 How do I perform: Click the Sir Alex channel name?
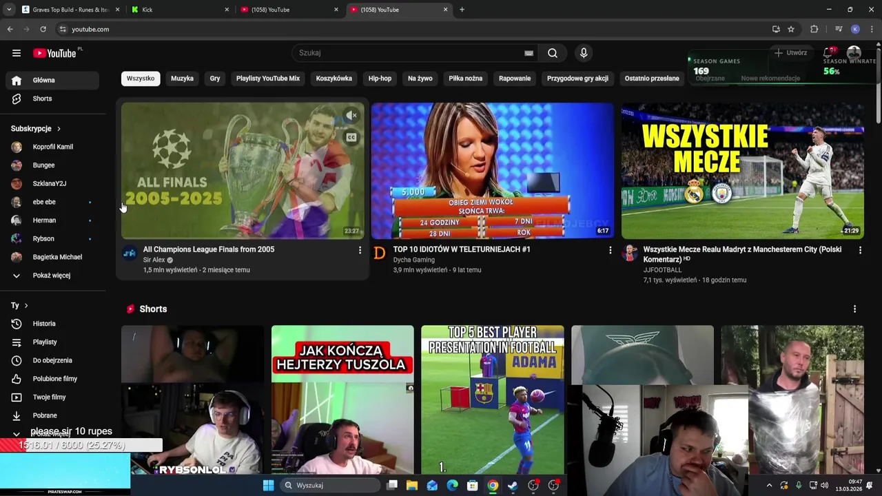(154, 260)
